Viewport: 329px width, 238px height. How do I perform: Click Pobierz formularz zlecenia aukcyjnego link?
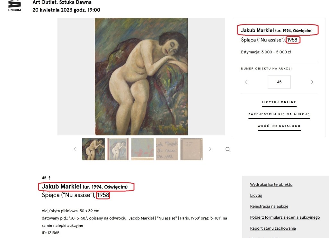[x=285, y=217]
